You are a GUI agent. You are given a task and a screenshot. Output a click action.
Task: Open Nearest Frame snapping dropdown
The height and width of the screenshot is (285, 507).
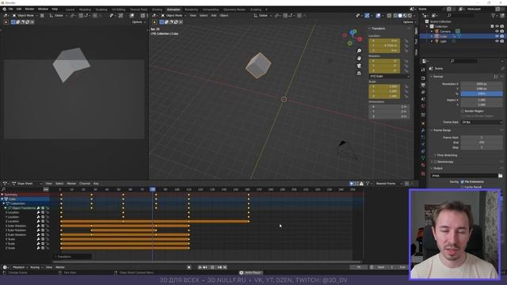click(x=389, y=184)
